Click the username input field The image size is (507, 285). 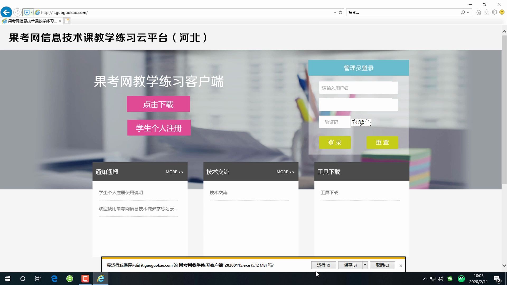coord(358,88)
